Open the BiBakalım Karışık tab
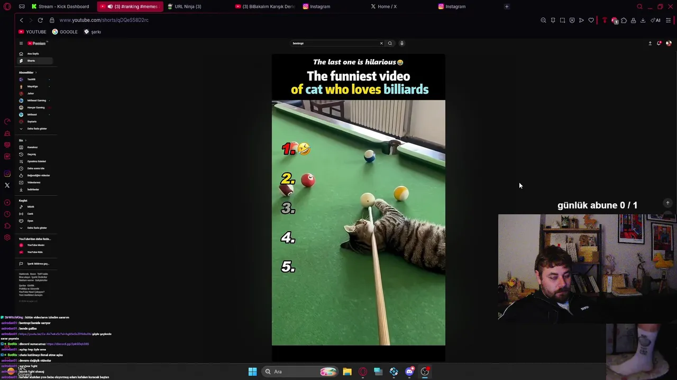This screenshot has width=677, height=380. tap(265, 6)
